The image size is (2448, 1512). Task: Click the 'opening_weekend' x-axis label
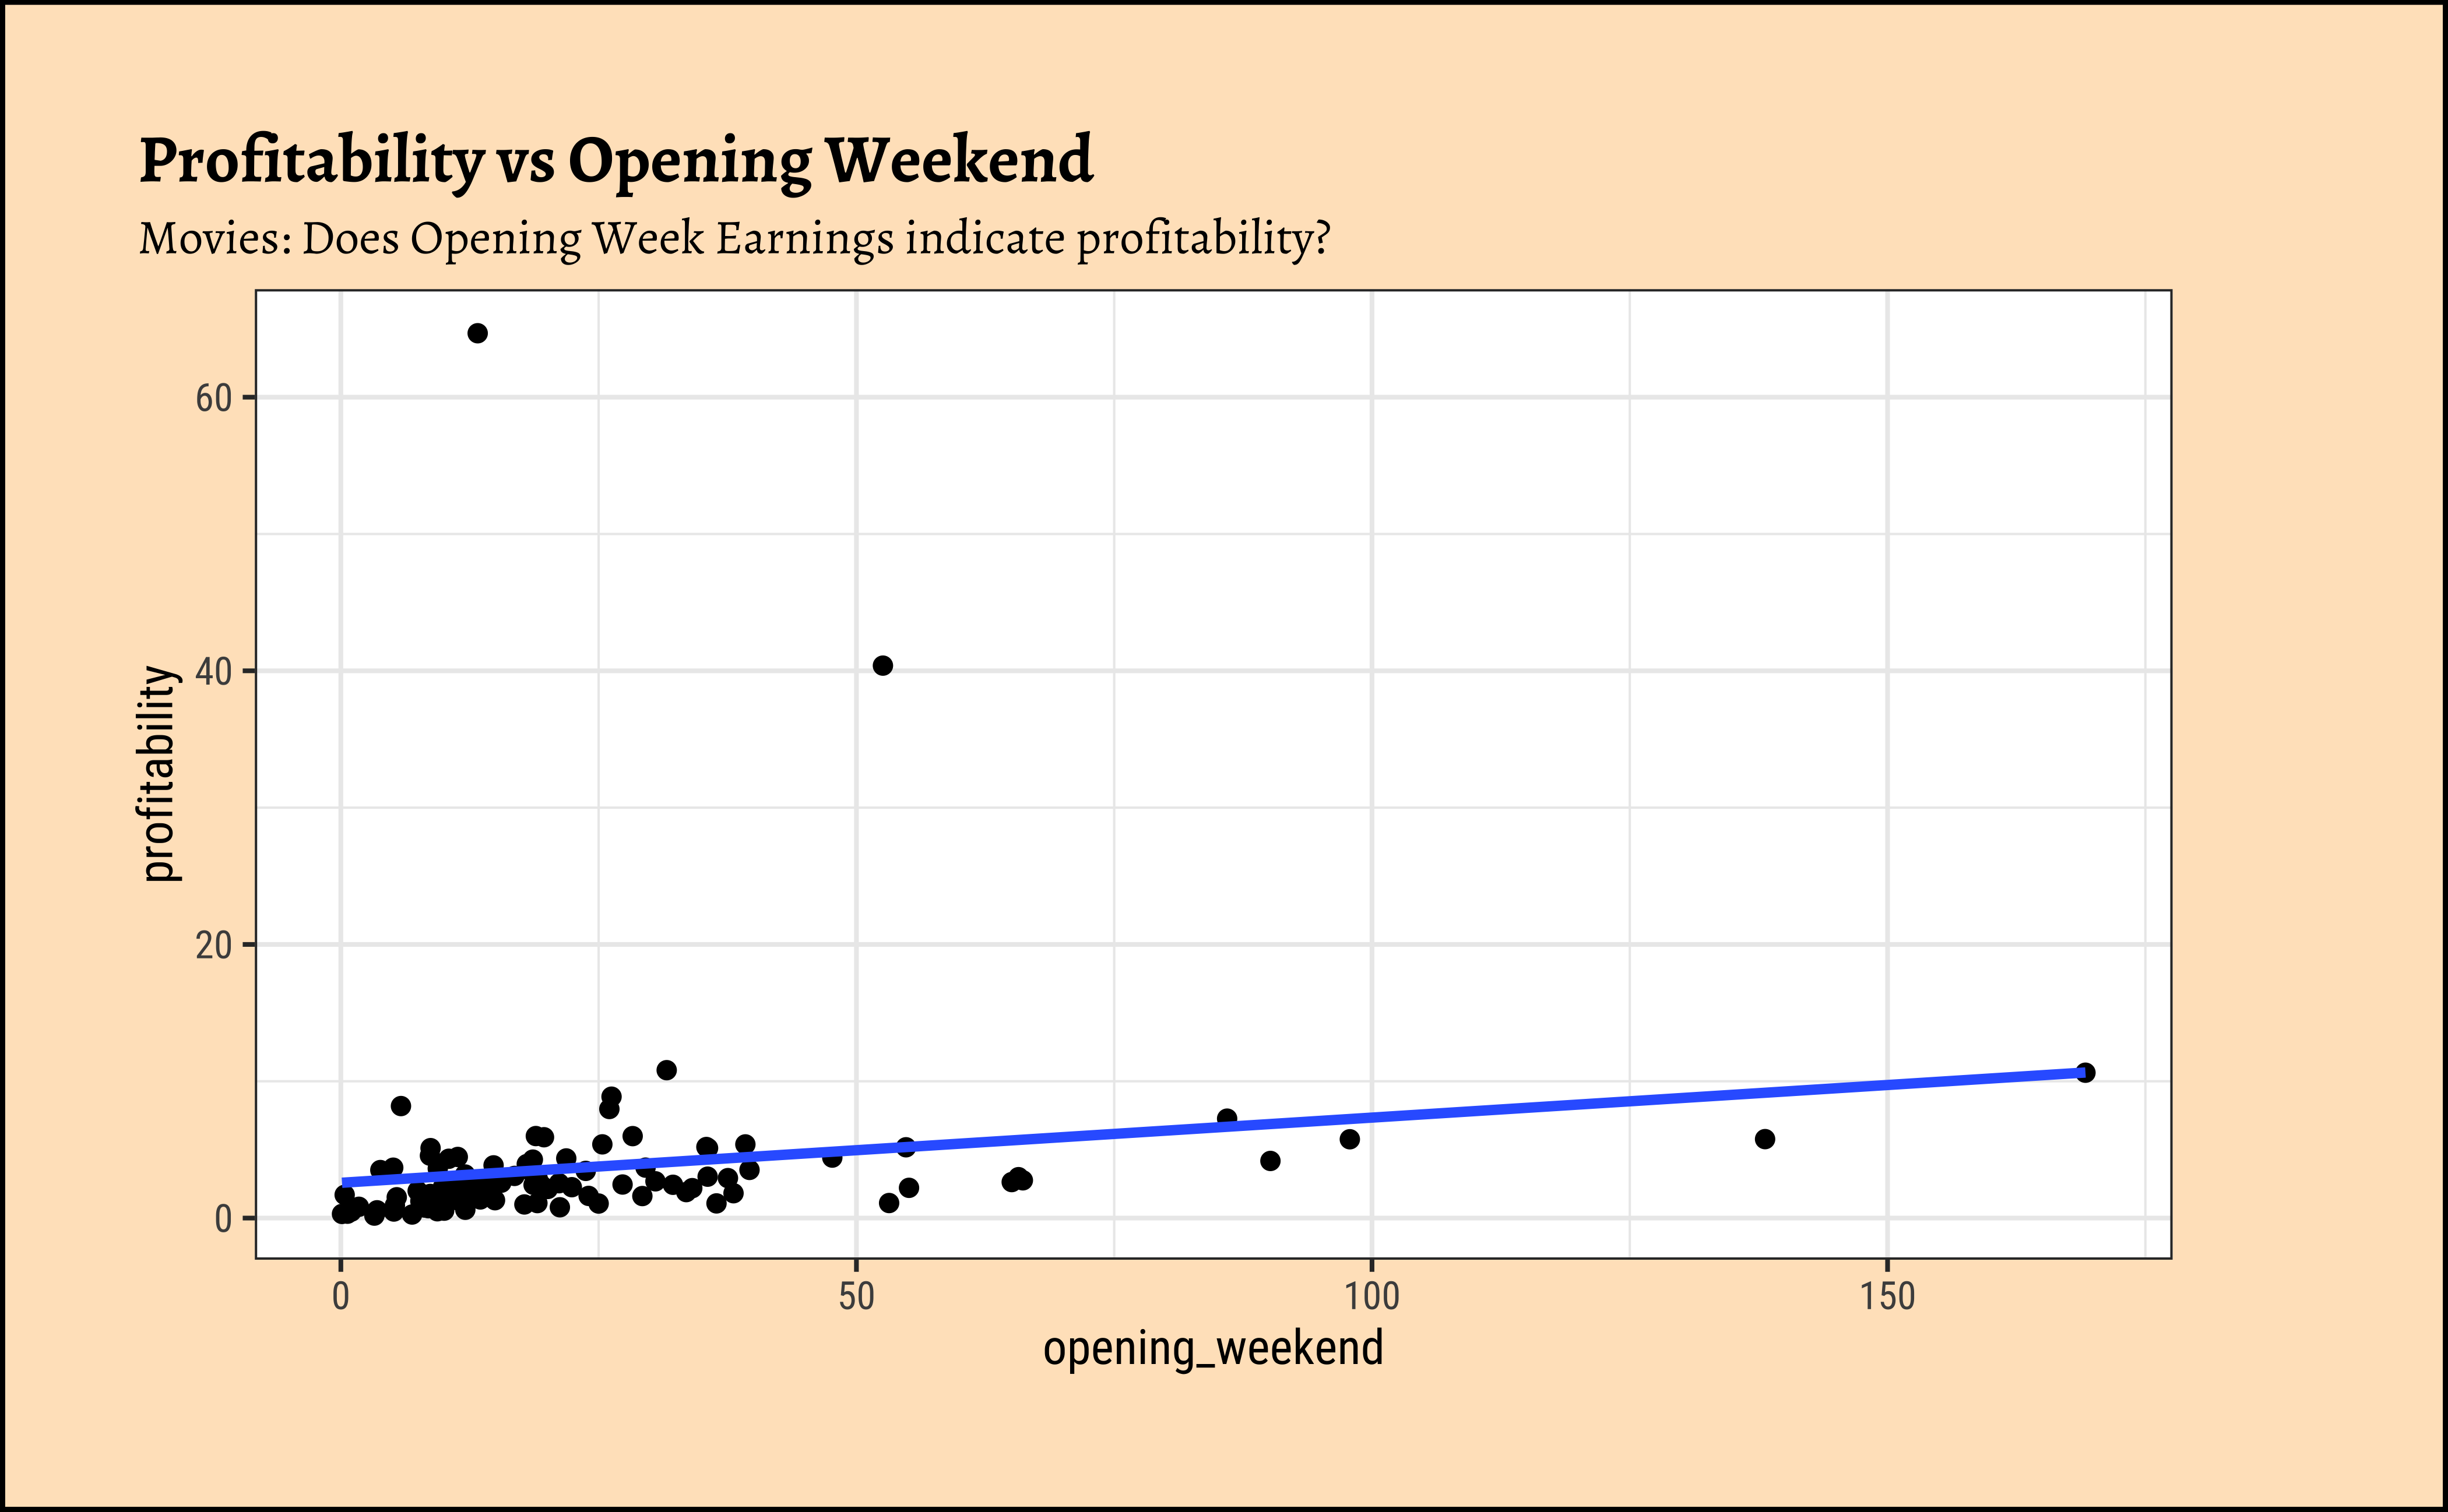(1212, 1349)
